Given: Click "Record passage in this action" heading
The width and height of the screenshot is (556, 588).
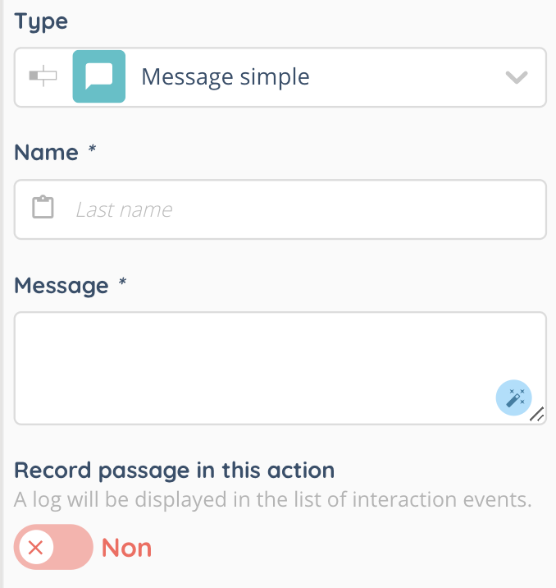Looking at the screenshot, I should click(175, 471).
